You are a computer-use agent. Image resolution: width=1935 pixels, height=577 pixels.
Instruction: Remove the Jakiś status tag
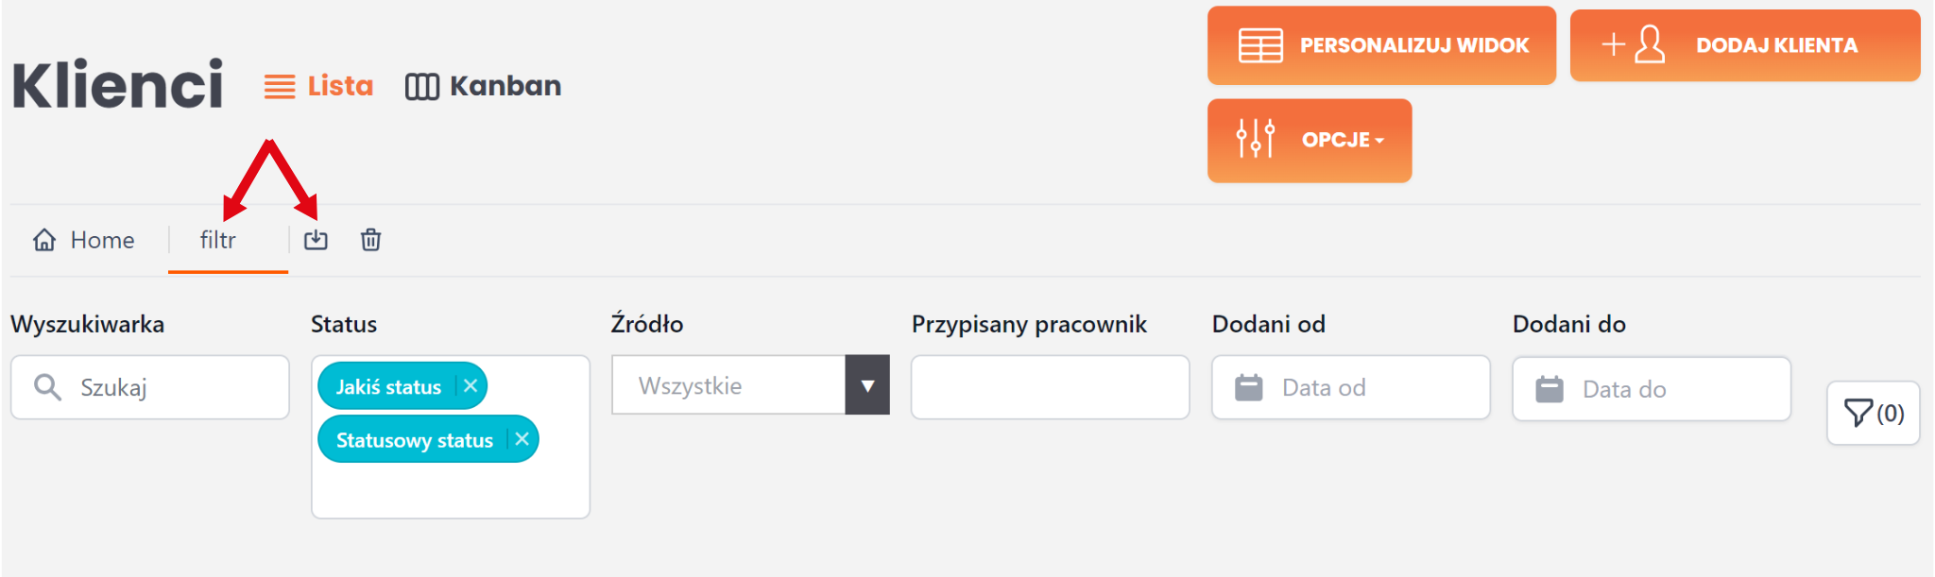click(x=471, y=386)
